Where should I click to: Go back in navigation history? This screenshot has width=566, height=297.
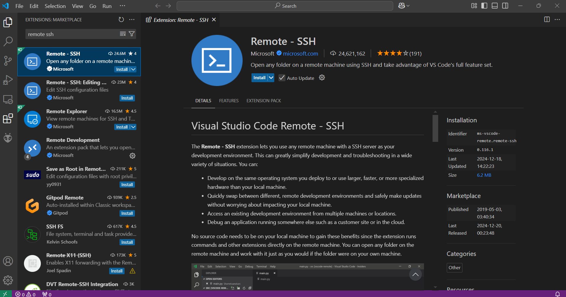(x=158, y=6)
